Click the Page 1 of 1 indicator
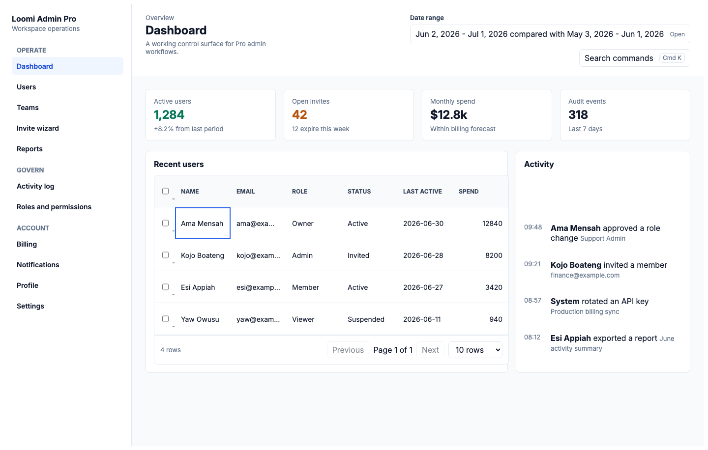This screenshot has width=708, height=450. pos(393,350)
